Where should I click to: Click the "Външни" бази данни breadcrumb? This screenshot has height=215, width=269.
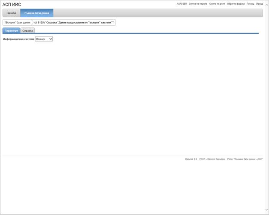click(x=17, y=22)
